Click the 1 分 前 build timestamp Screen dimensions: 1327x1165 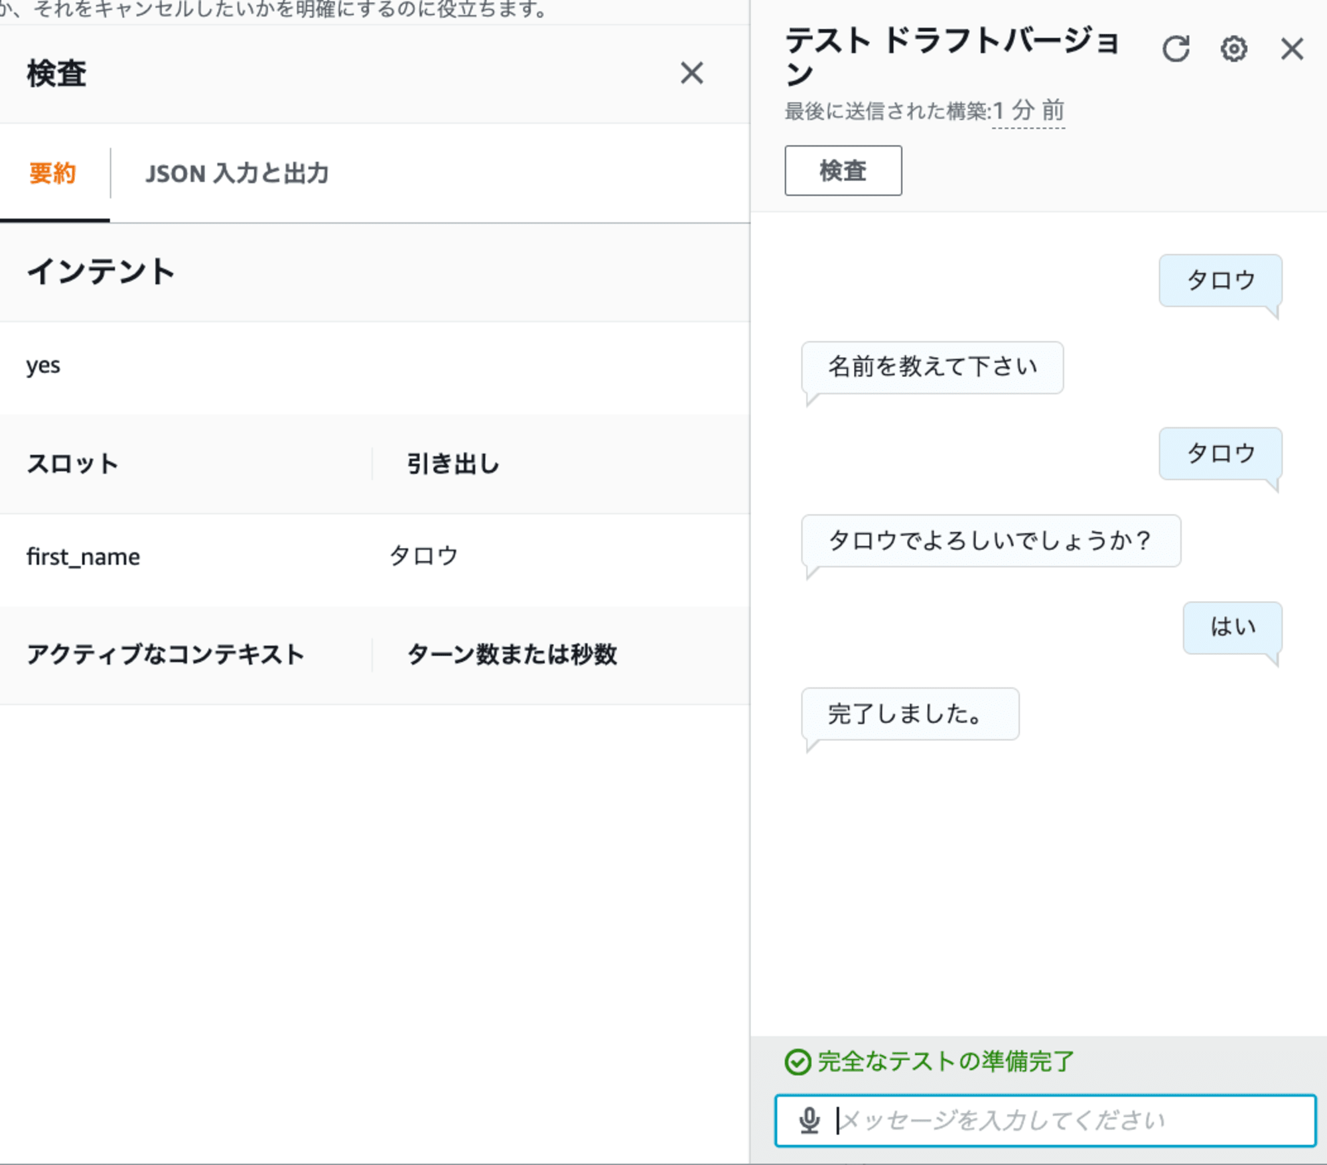click(x=1028, y=110)
